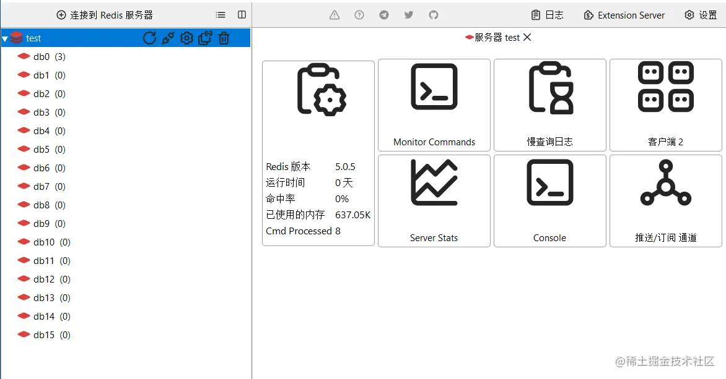Open database db11
Viewport: 726px width, 379px height.
[43, 261]
